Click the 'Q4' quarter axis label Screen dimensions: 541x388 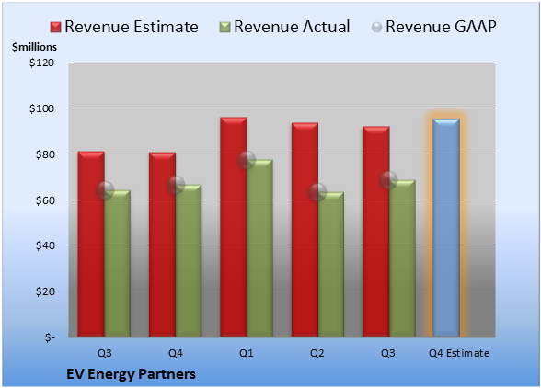point(175,353)
